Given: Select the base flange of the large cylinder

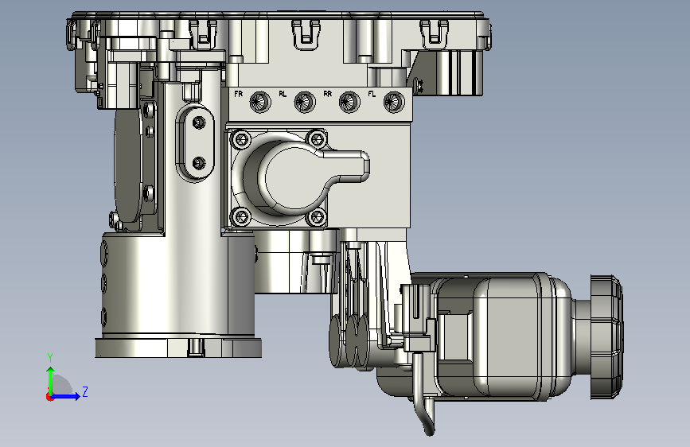Looking at the screenshot, I should [x=178, y=348].
